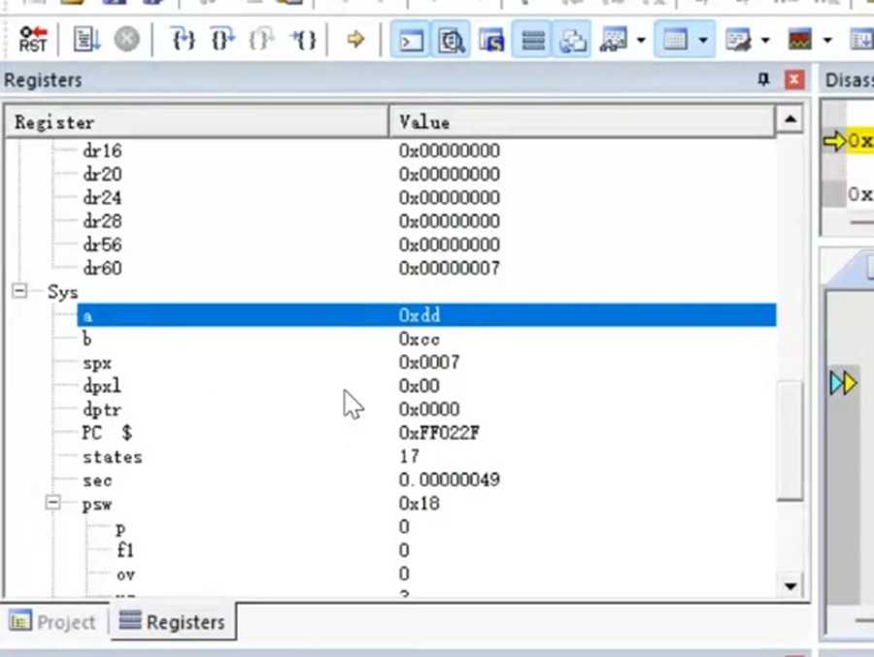
Task: Close the Registers panel
Action: click(x=794, y=80)
